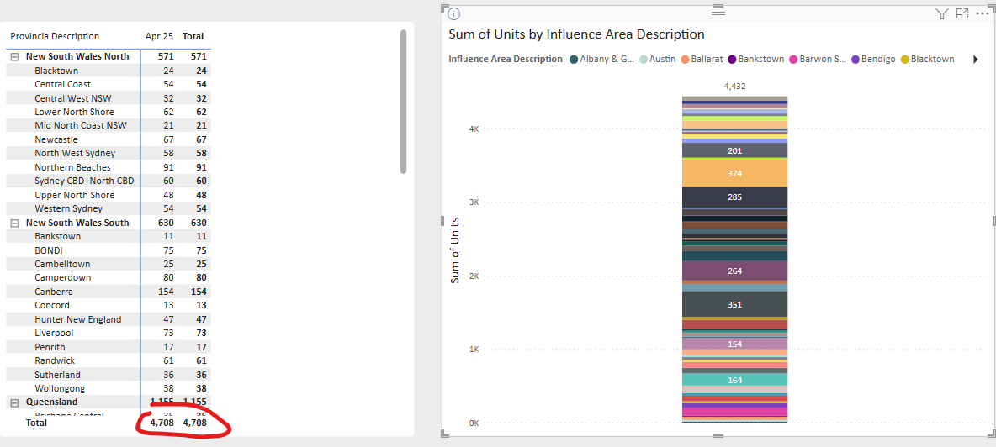996x447 pixels.
Task: Select the Bankstown legend entry
Action: pyautogui.click(x=756, y=59)
